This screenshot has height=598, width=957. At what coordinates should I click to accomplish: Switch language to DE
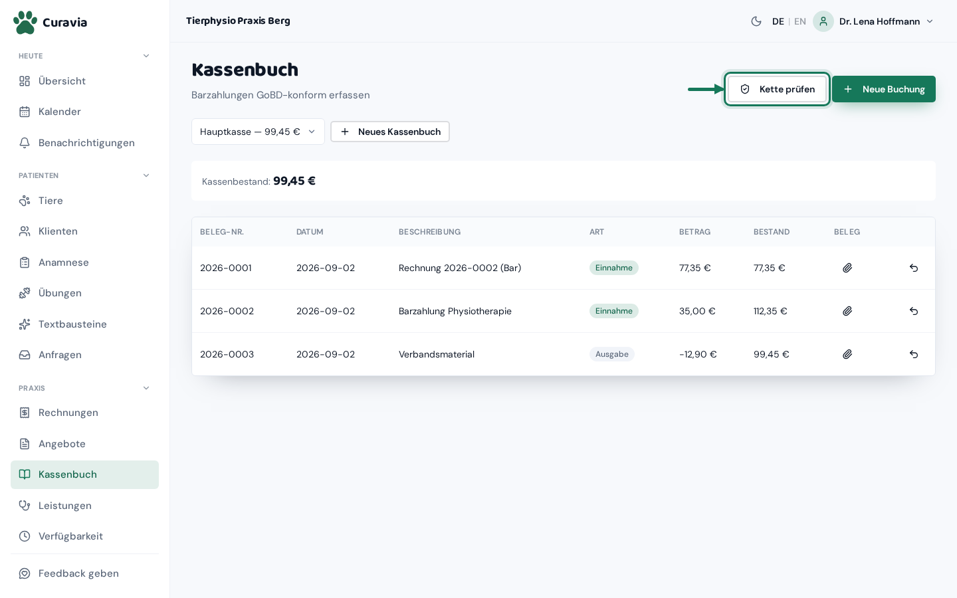[778, 21]
